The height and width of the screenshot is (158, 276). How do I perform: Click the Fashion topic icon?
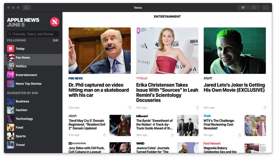point(11,110)
